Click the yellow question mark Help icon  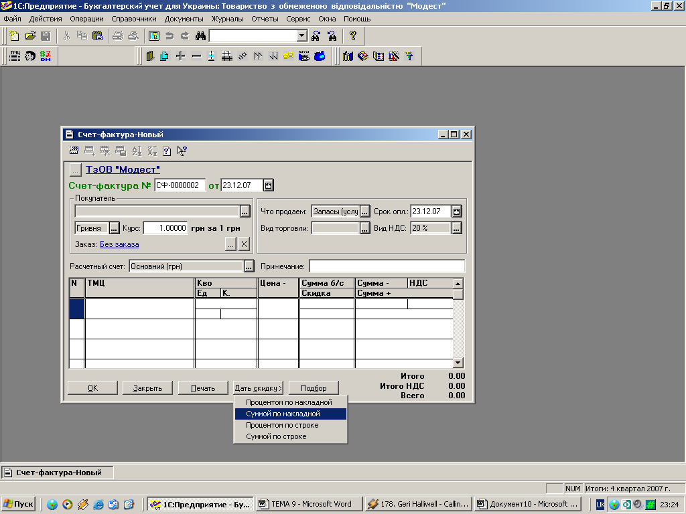[353, 36]
